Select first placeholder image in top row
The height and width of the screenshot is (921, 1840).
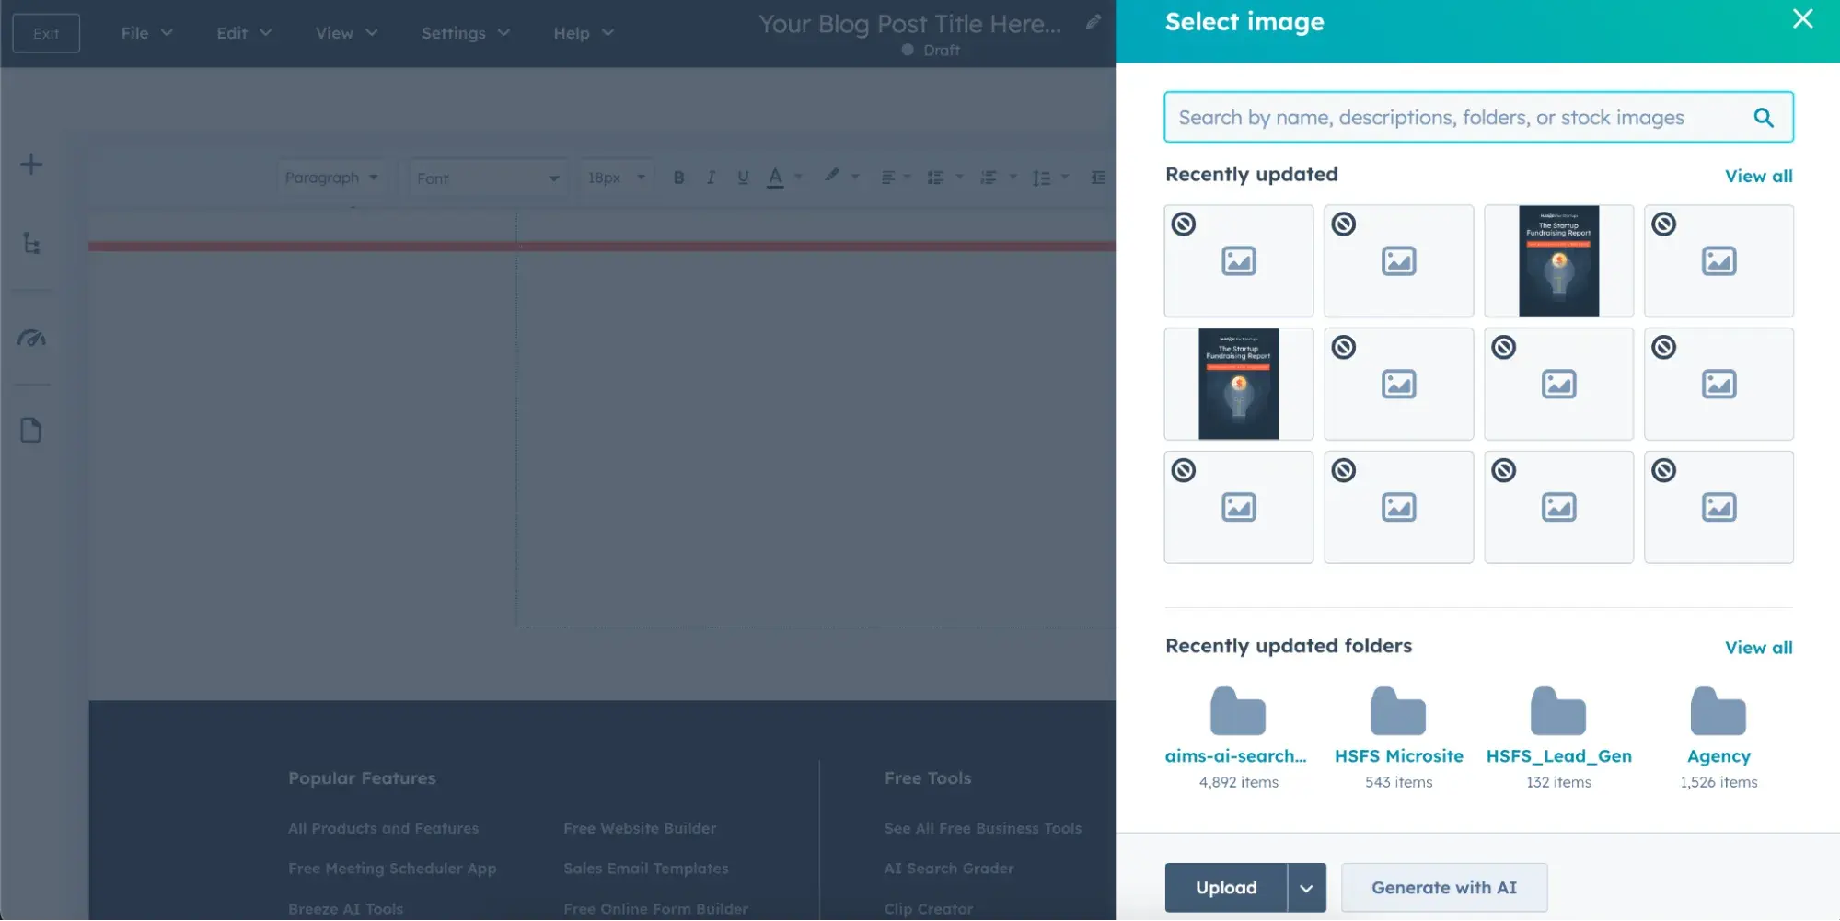(x=1238, y=260)
